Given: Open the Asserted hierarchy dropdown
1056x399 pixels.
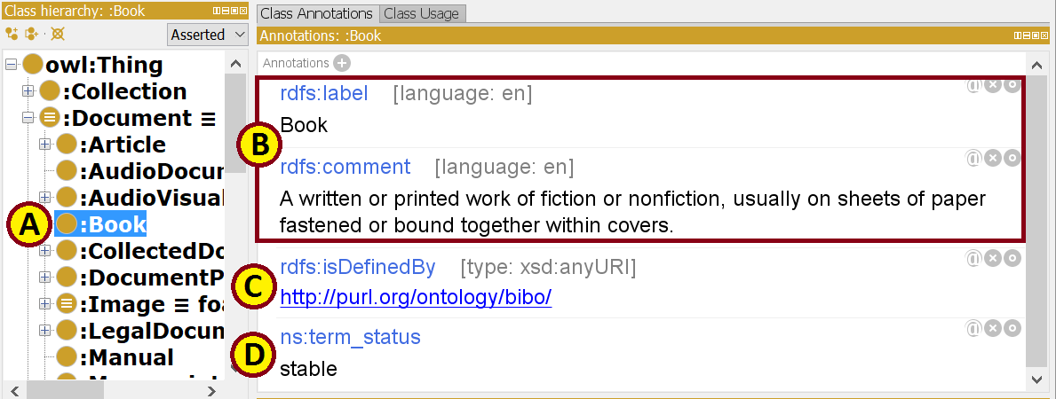Looking at the screenshot, I should pos(208,35).
